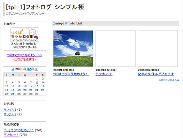The image size is (183, 138).
Task: Open the blue sky tree photo thumbnail
Action: click(x=73, y=49)
